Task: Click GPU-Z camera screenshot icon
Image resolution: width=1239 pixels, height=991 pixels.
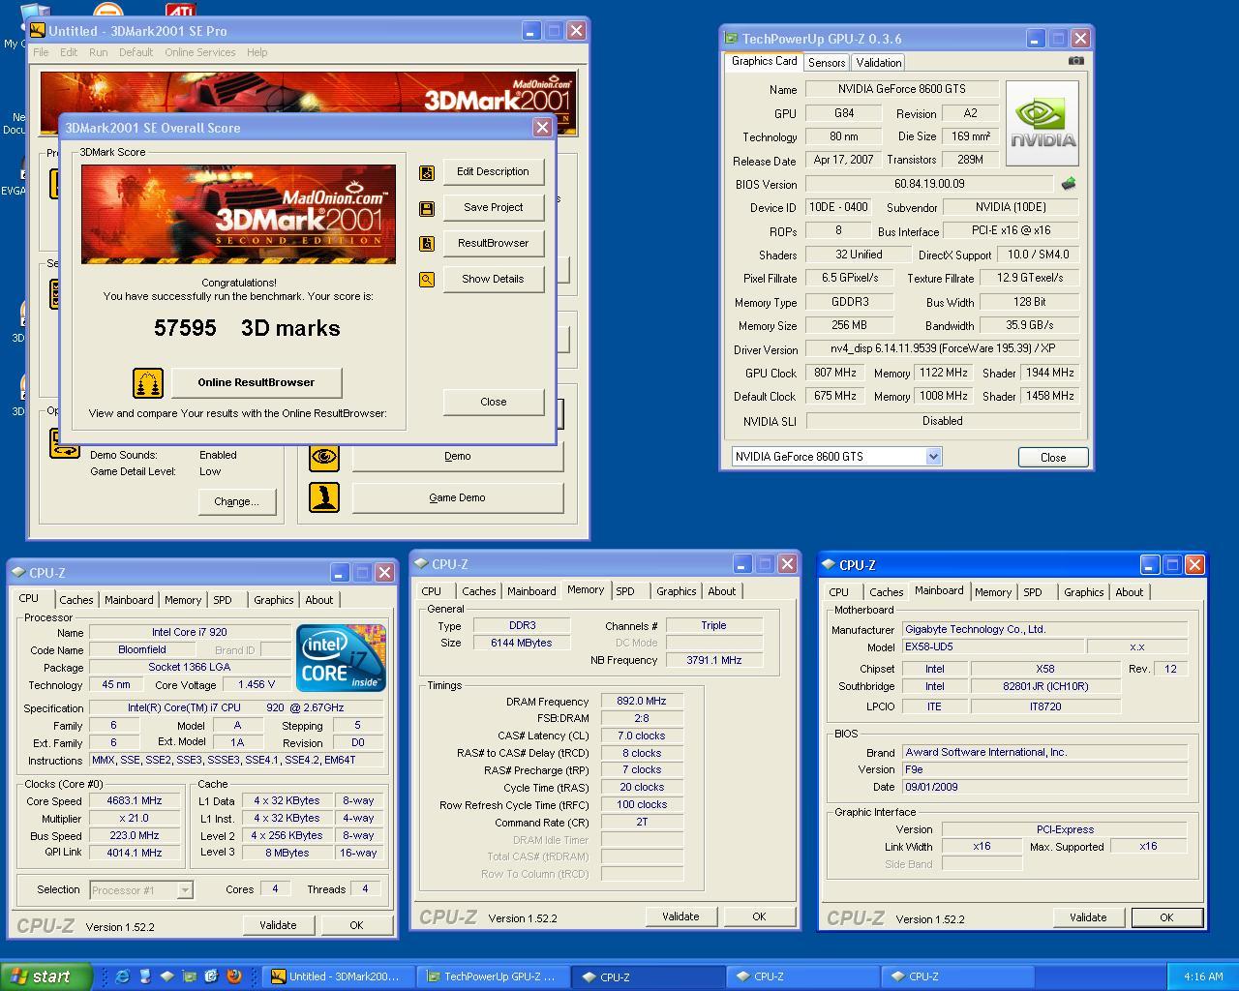Action: click(1075, 60)
